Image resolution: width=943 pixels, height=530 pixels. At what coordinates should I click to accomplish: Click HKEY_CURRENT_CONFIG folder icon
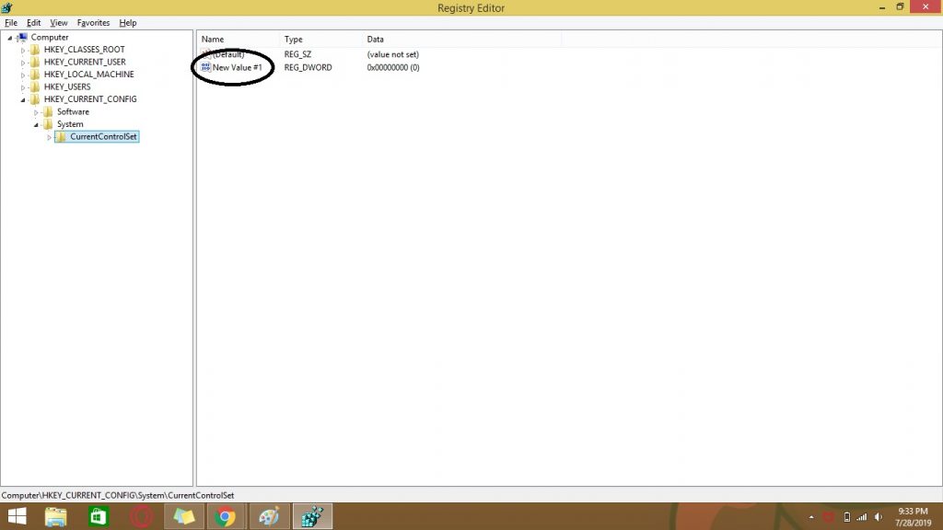[x=35, y=99]
